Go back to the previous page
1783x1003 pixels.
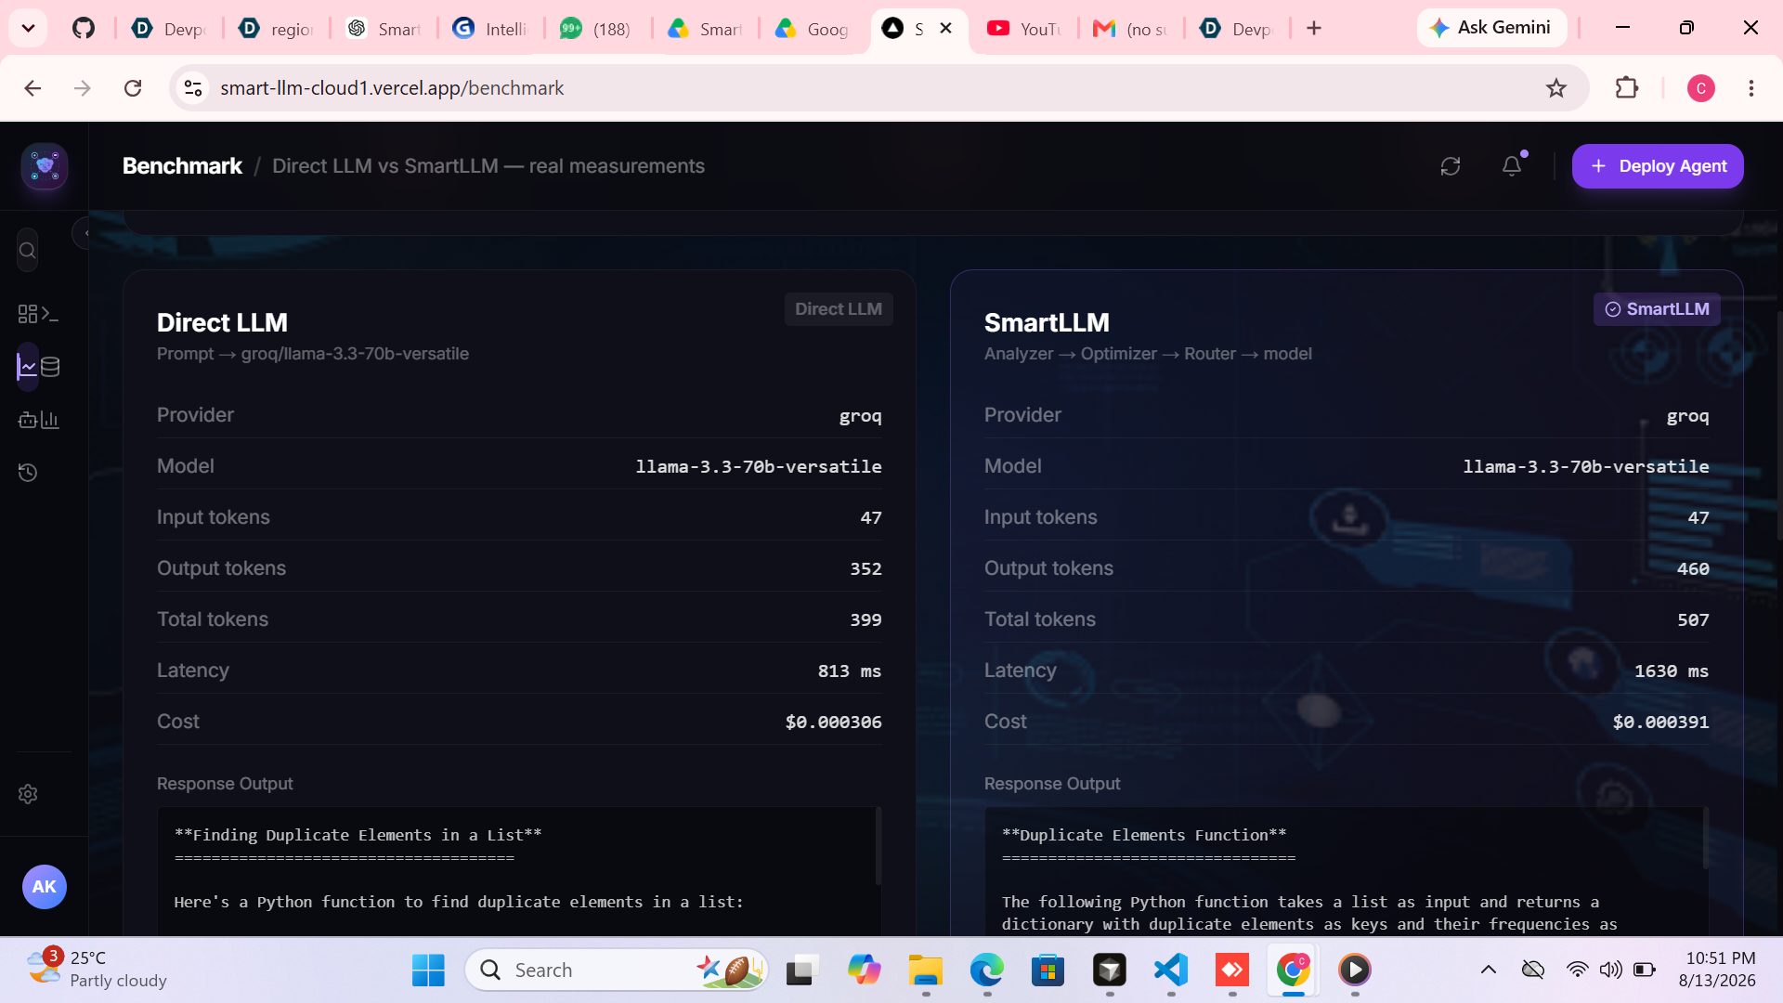coord(33,88)
